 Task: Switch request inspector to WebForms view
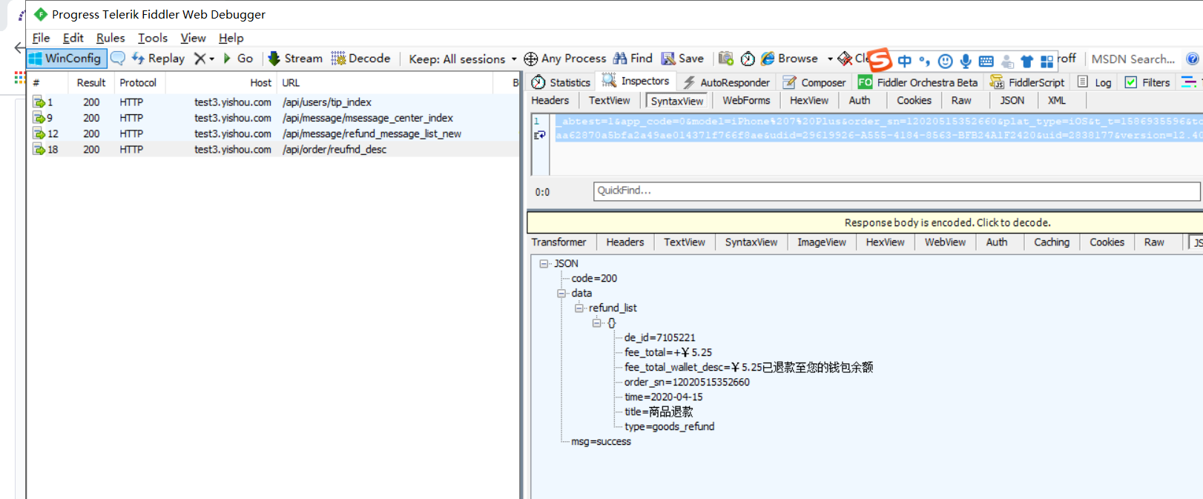click(x=746, y=101)
